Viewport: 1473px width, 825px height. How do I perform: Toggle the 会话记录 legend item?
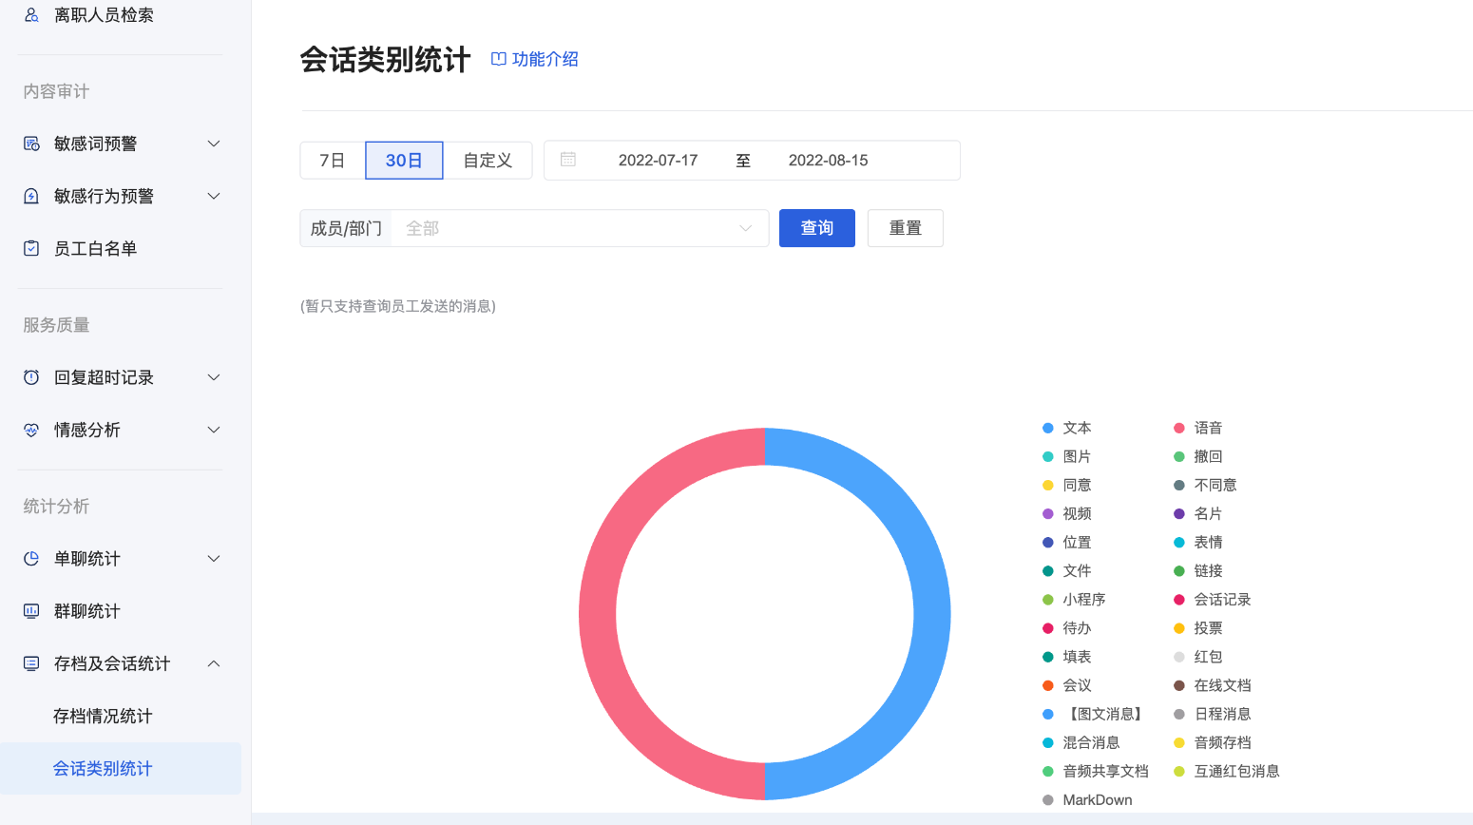click(x=1213, y=600)
